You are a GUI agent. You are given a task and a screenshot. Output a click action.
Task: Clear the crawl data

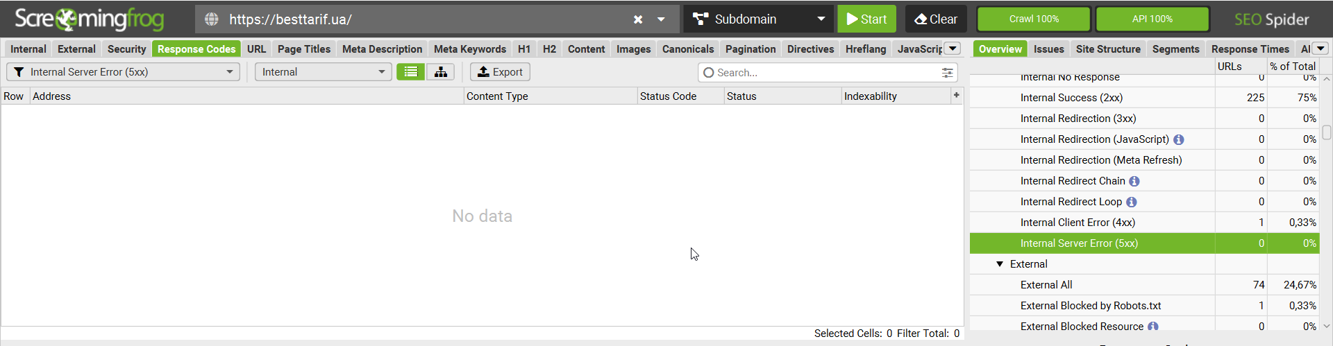point(936,19)
